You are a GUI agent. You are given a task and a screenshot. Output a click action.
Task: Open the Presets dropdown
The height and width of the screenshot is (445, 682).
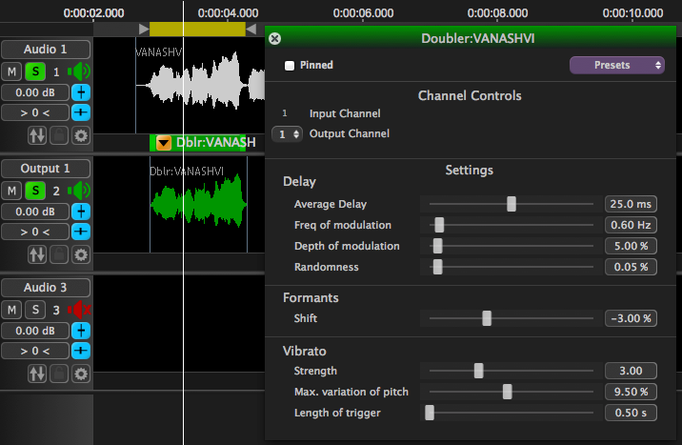(616, 66)
